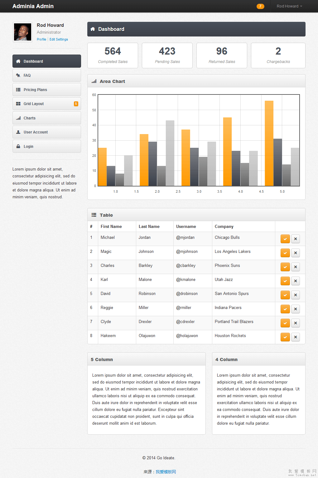Open the notifications badge showing 7
318x478 pixels.
[260, 6]
